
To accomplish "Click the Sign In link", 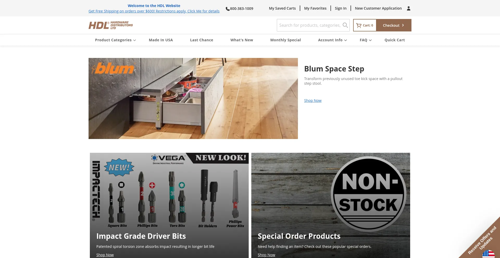I will [341, 8].
